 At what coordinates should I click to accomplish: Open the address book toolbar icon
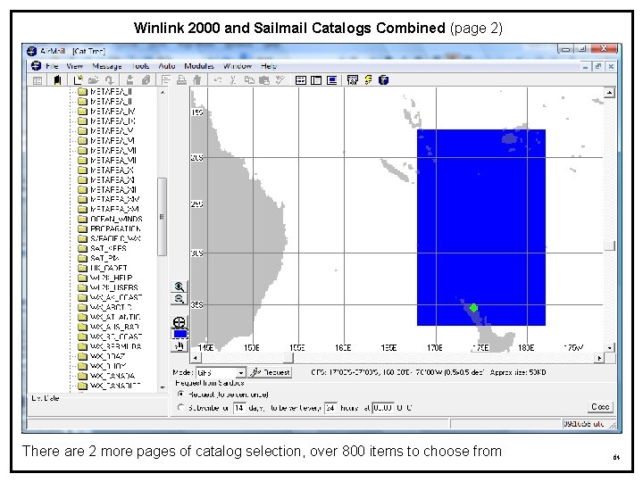[57, 80]
